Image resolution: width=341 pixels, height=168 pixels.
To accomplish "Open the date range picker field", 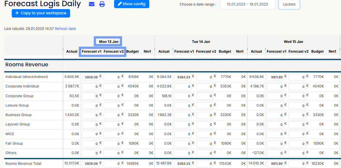I will click(247, 4).
